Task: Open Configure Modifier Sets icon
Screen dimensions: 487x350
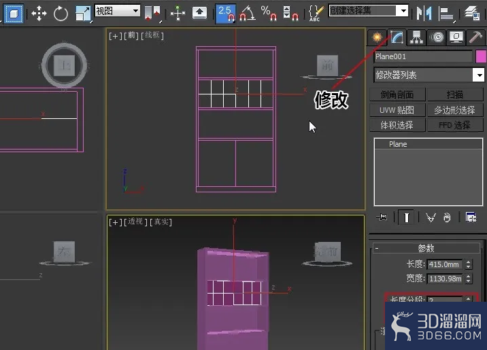Action: tap(471, 217)
